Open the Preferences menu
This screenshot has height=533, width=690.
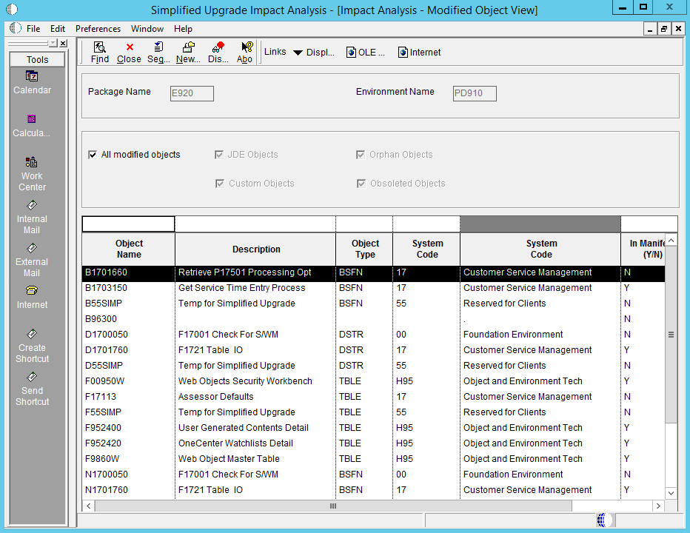[x=98, y=29]
